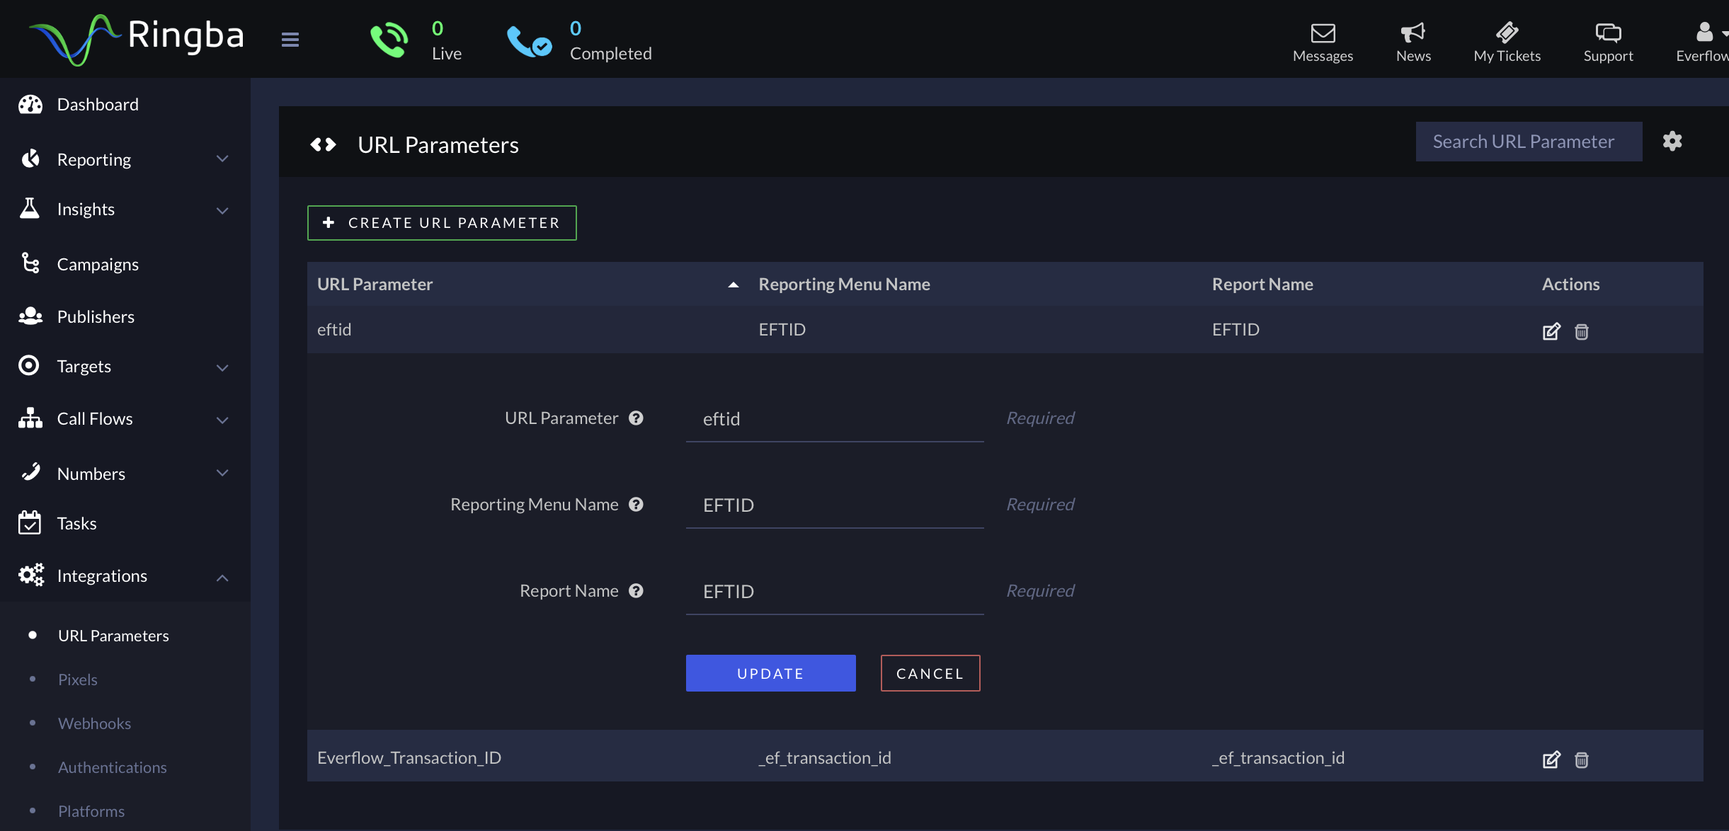Expand the Reporting menu chevron

click(222, 159)
